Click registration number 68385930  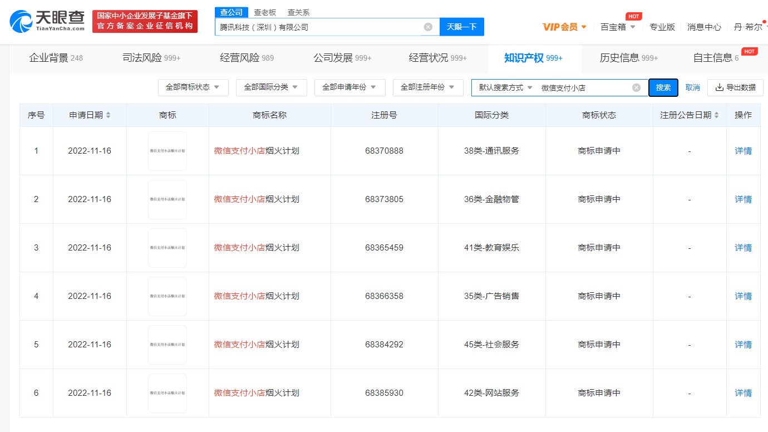coord(385,393)
